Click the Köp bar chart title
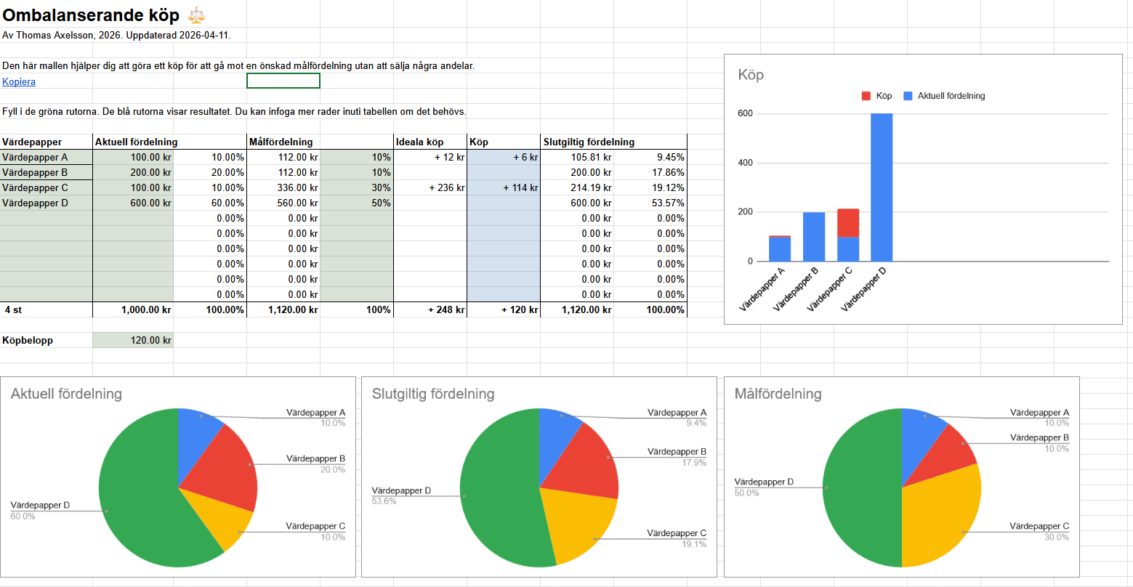This screenshot has width=1133, height=587. (x=751, y=75)
